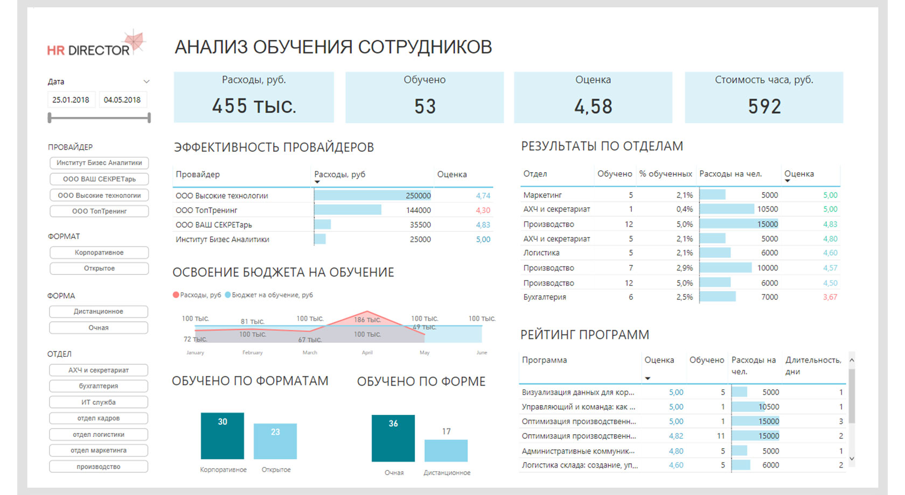Screen dimensions: 905x495
Task: Select the ООО ТопТренинг slicer button
Action: [x=99, y=211]
